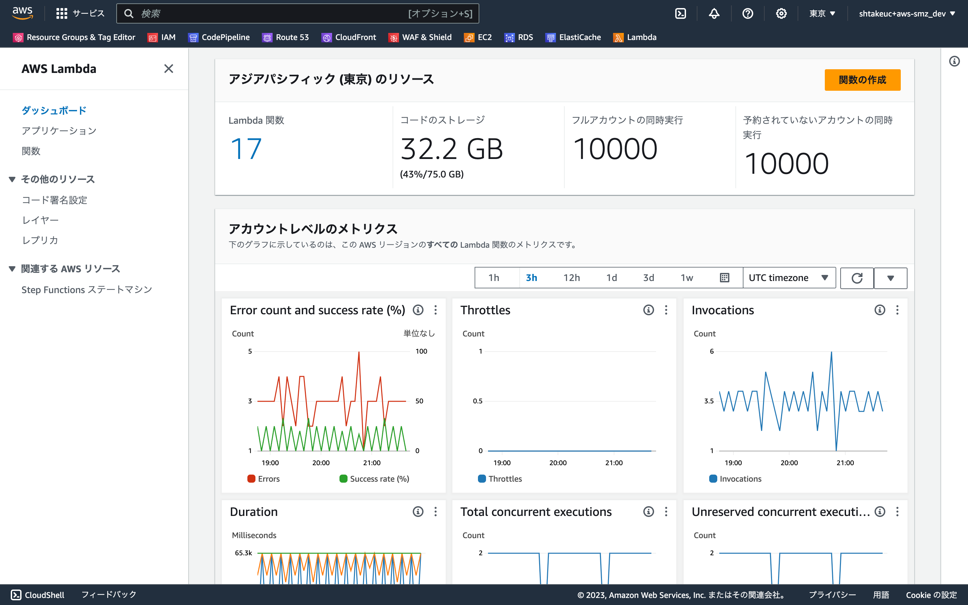Open the EC2 shortcut
This screenshot has height=605, width=968.
pyautogui.click(x=478, y=37)
